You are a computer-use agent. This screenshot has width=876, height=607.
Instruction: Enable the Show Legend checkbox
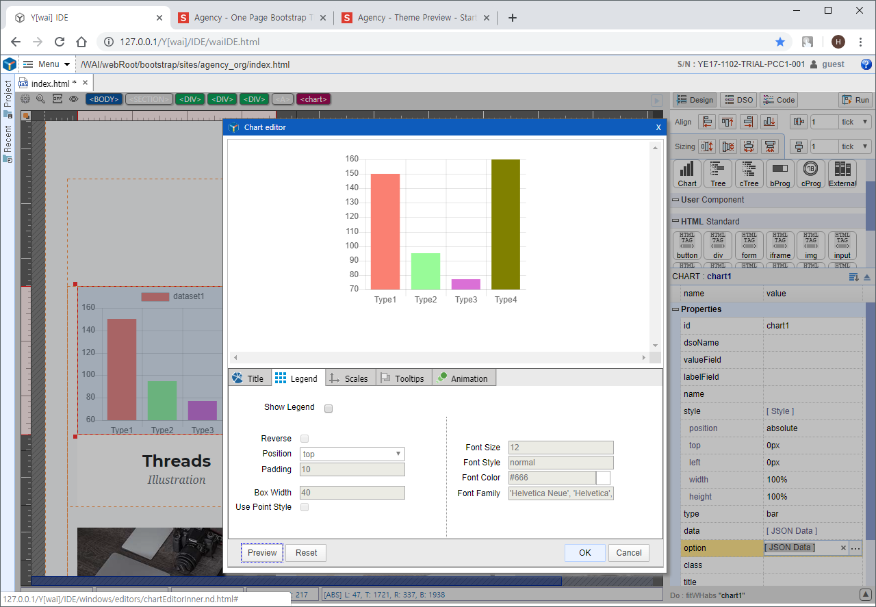click(328, 409)
